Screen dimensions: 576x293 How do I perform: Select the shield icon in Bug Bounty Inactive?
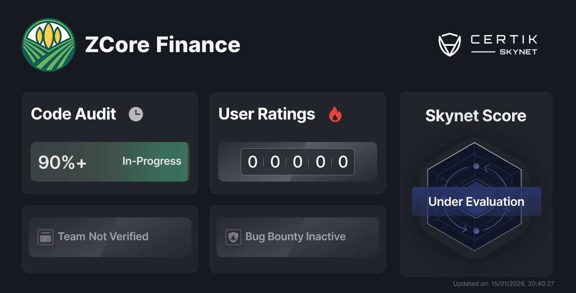point(233,237)
